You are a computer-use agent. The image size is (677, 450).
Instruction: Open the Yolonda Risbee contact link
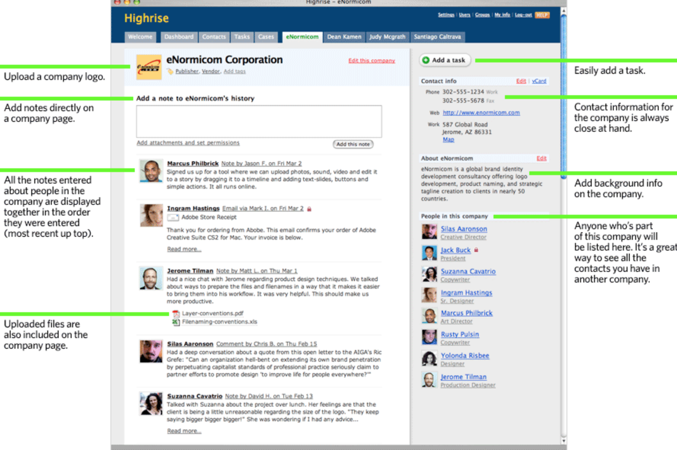tap(465, 356)
